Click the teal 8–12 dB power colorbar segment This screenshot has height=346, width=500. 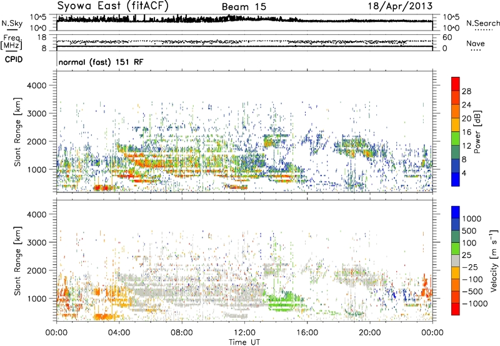tap(456, 152)
